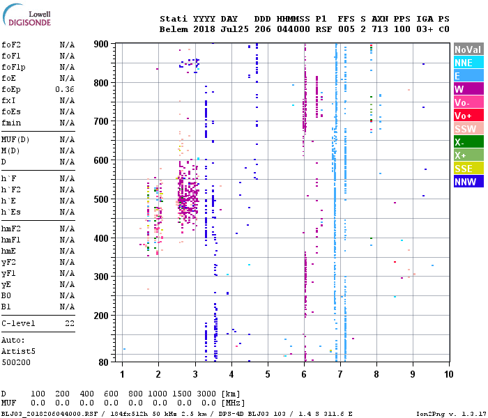Select the RSF value under P1
Image resolution: width=488 pixels, height=418 pixels.
pyautogui.click(x=323, y=29)
